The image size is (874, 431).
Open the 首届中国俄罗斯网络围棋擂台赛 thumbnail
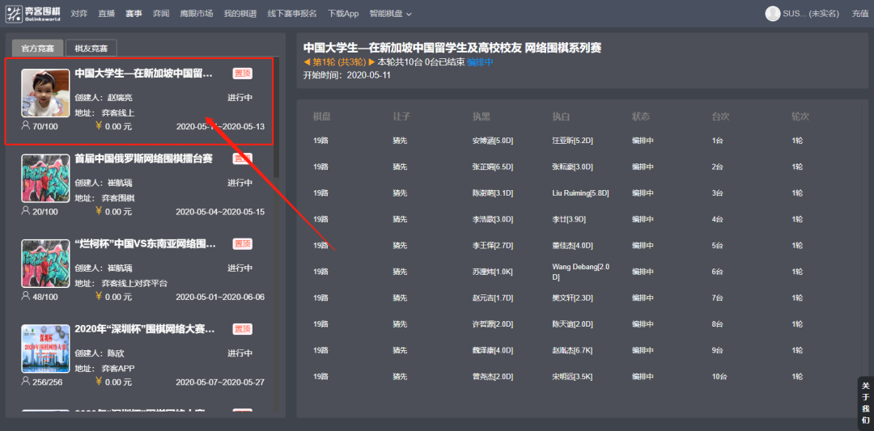(45, 178)
